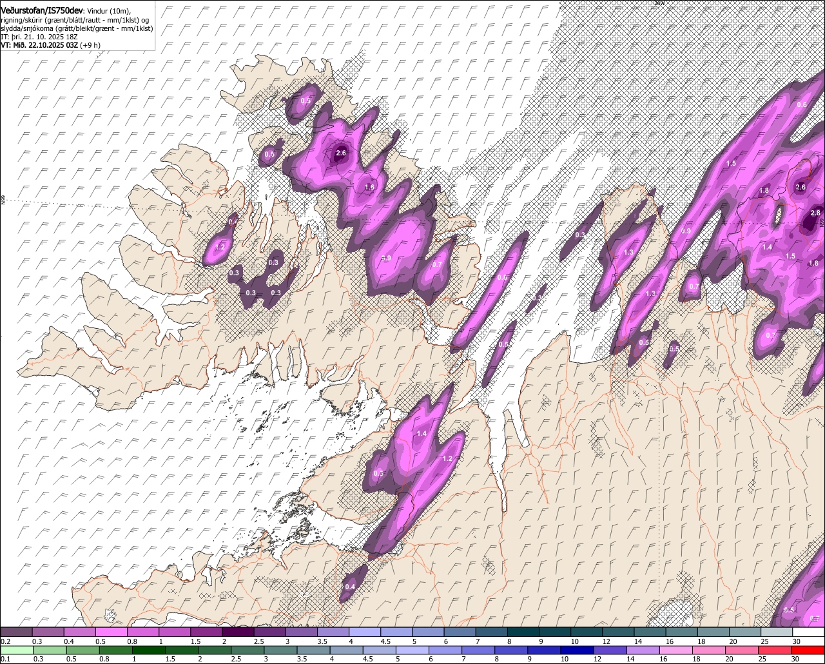
Task: Click the initial time line IT: þri. 21. 10. 2025 18Z
Action: [39, 37]
